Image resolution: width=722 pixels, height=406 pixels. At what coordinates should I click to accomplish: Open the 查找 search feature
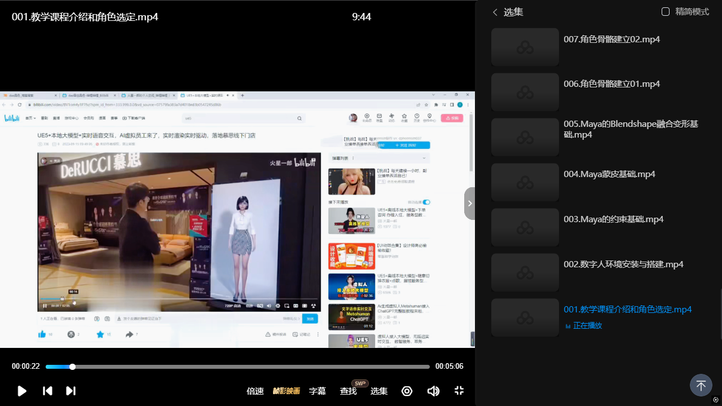348,391
